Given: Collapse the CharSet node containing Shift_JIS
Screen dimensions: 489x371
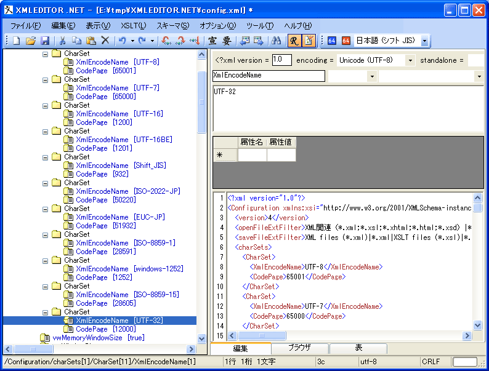Looking at the screenshot, I should (x=45, y=158).
